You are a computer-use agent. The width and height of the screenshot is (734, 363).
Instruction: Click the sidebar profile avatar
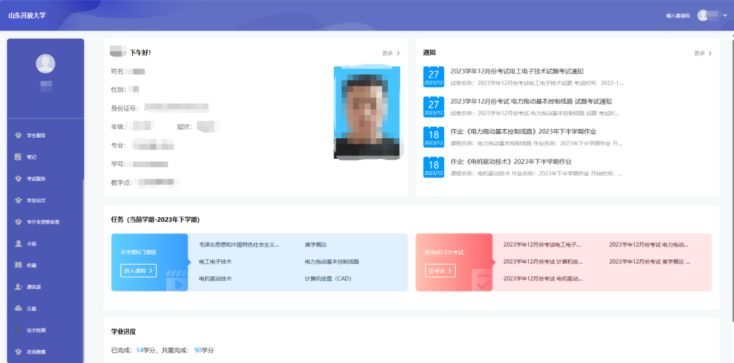coord(46,63)
